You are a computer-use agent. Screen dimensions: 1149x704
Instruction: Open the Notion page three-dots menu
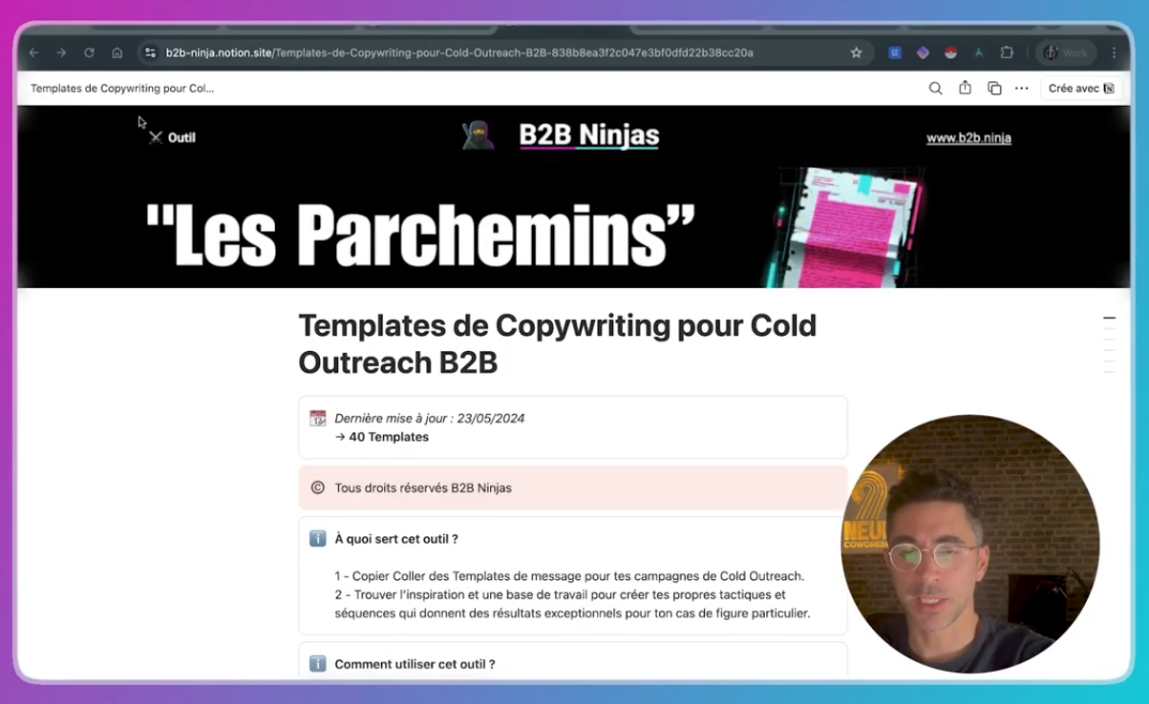click(1022, 89)
